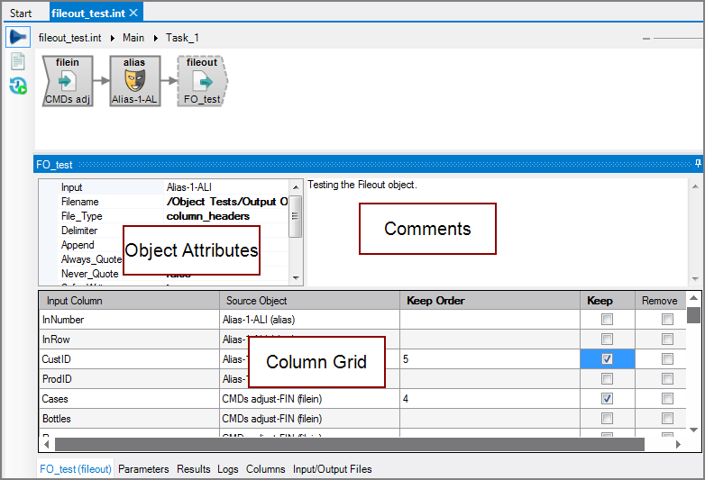Open the Parameters tab
This screenshot has height=480, width=705.
tap(143, 469)
